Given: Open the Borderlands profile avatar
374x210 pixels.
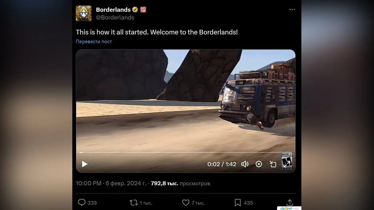Looking at the screenshot, I should coord(84,13).
